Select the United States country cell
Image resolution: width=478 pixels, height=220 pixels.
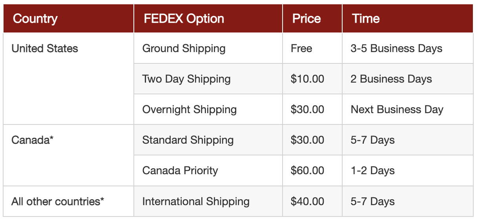tap(69, 79)
